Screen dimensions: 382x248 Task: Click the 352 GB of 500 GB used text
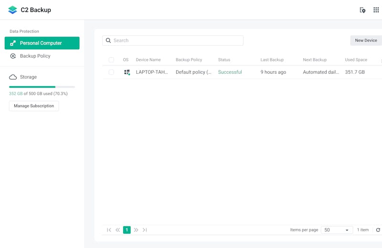38,93
